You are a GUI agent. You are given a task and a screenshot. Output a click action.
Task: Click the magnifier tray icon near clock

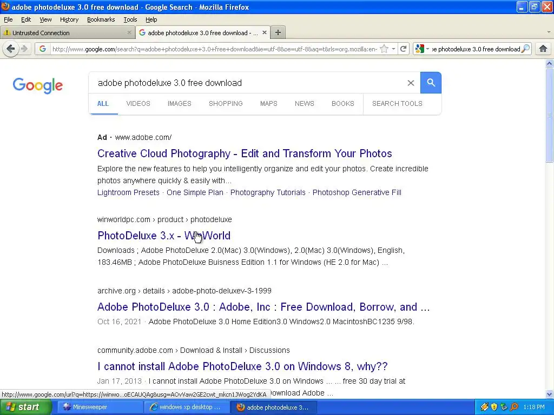pos(514,407)
